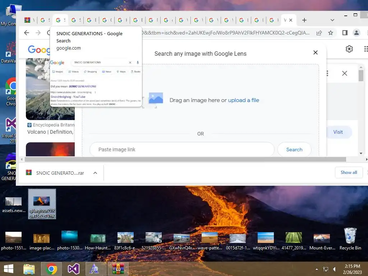This screenshot has width=368, height=276.
Task: Bookmark this page with the star icon
Action: [x=331, y=33]
